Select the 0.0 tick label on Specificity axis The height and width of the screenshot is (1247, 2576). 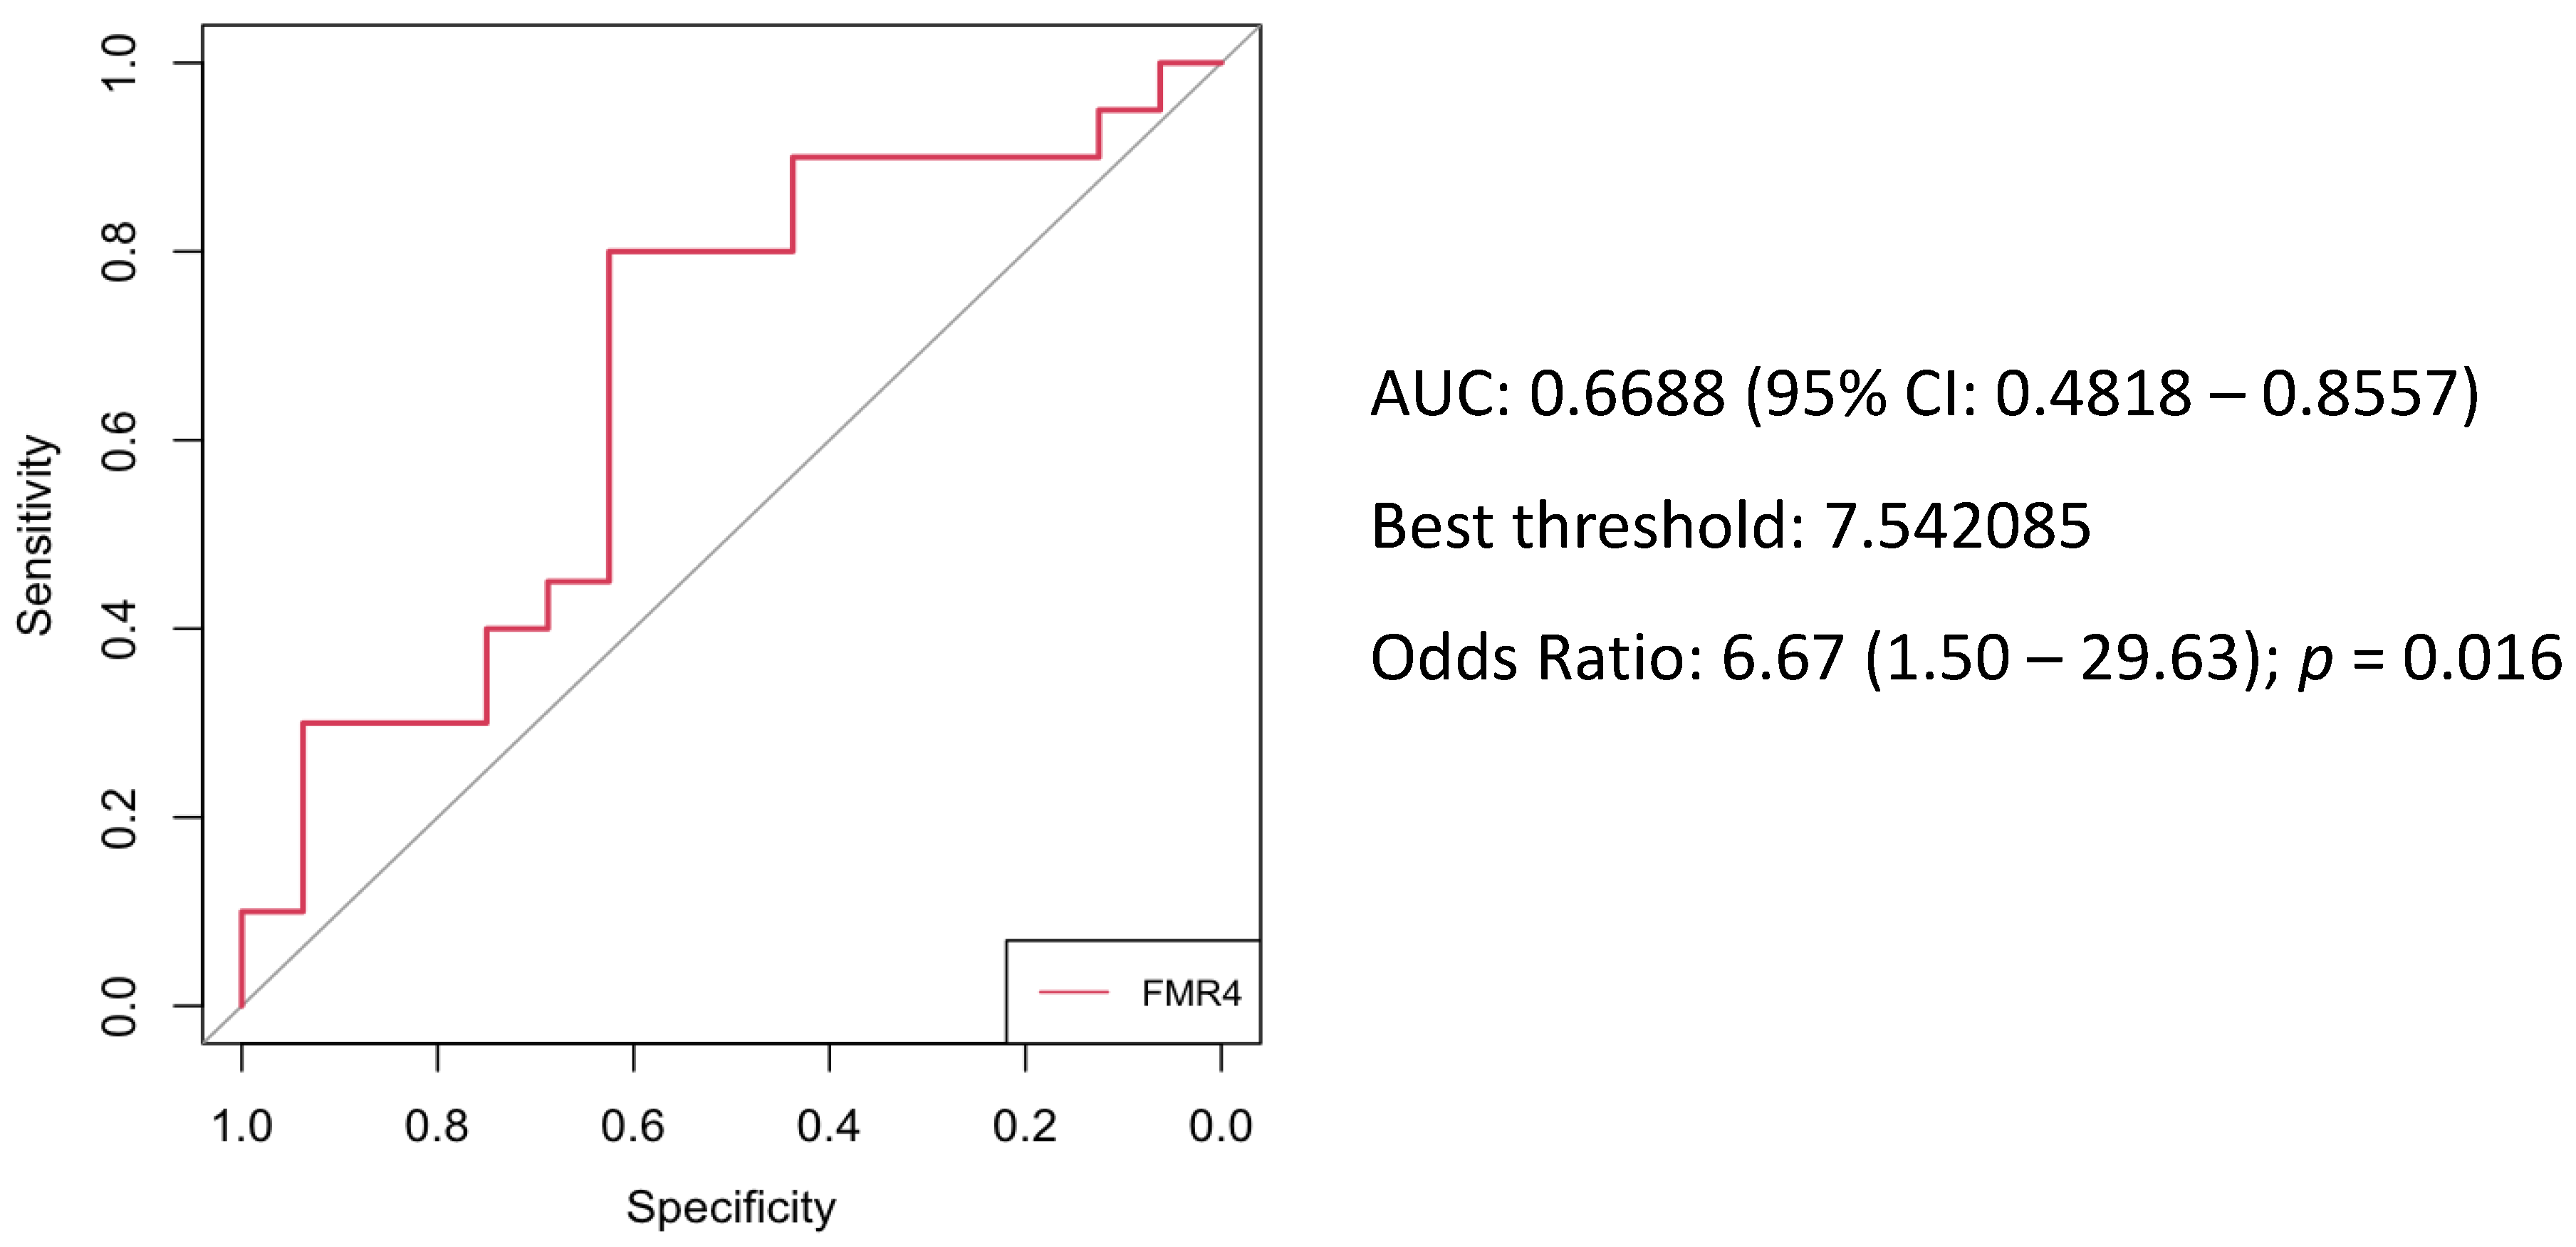coord(1221,1127)
